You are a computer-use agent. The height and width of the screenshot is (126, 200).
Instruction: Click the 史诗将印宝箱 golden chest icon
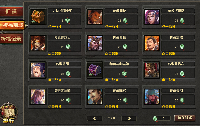(x=38, y=17)
